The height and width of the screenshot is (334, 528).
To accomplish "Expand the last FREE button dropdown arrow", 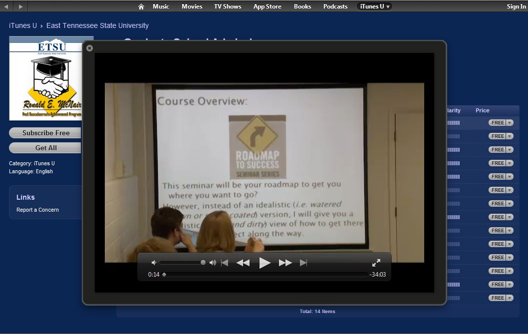I will point(510,298).
